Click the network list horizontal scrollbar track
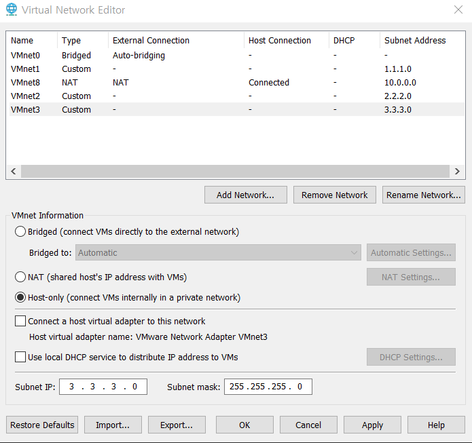This screenshot has height=443, width=472. point(235,171)
